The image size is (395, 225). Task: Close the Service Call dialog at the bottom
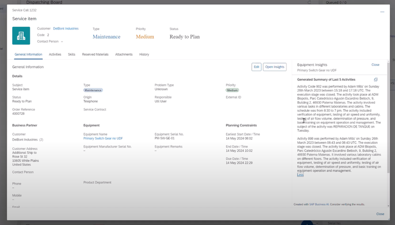click(x=380, y=214)
